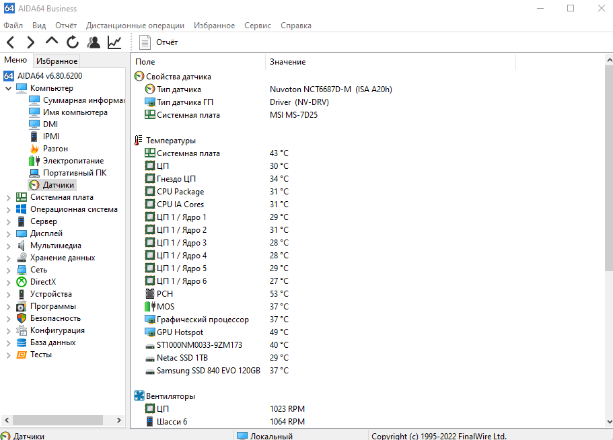Go forward with the right arrow toolbar button

coord(30,42)
